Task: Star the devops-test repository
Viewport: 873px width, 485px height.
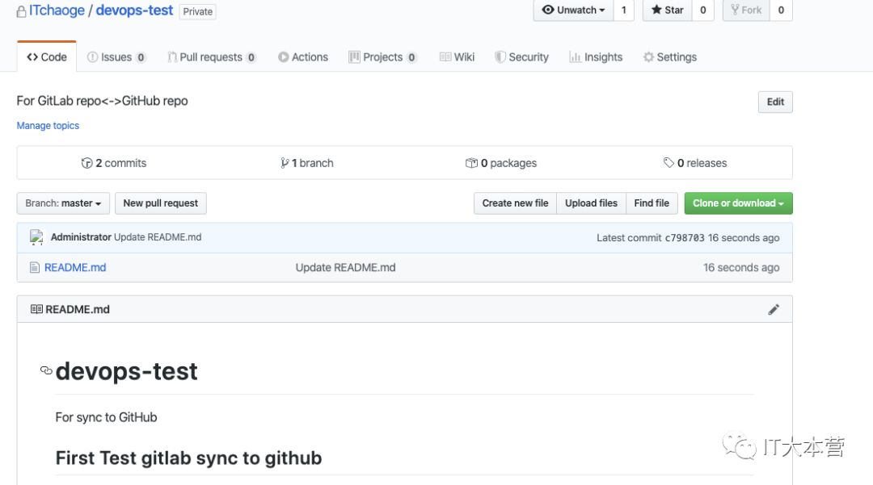Action: [668, 10]
